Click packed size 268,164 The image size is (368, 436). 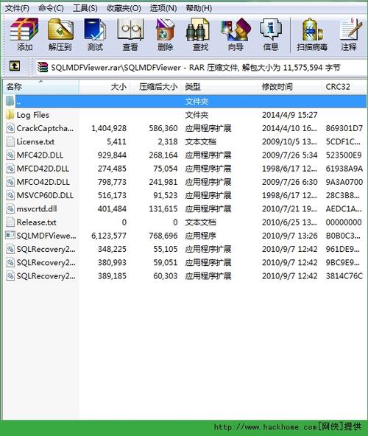coord(163,155)
